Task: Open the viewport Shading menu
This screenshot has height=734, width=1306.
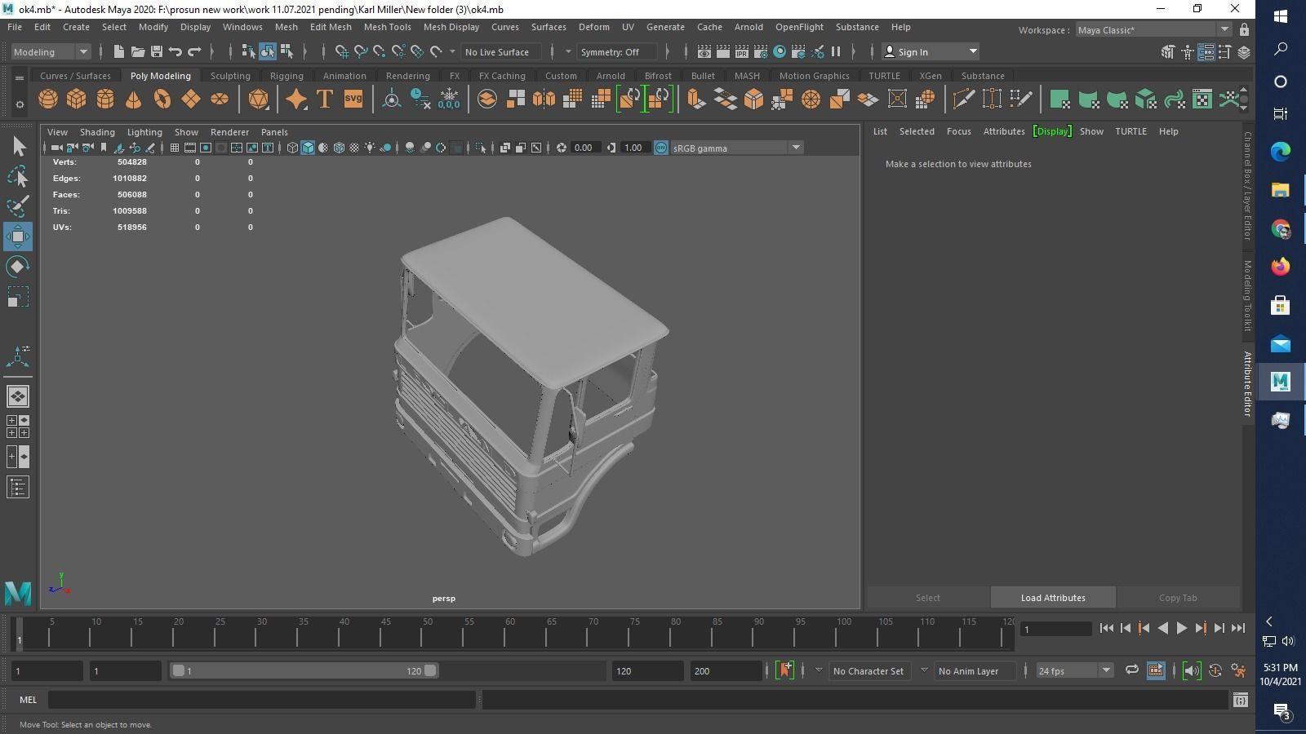Action: click(97, 131)
